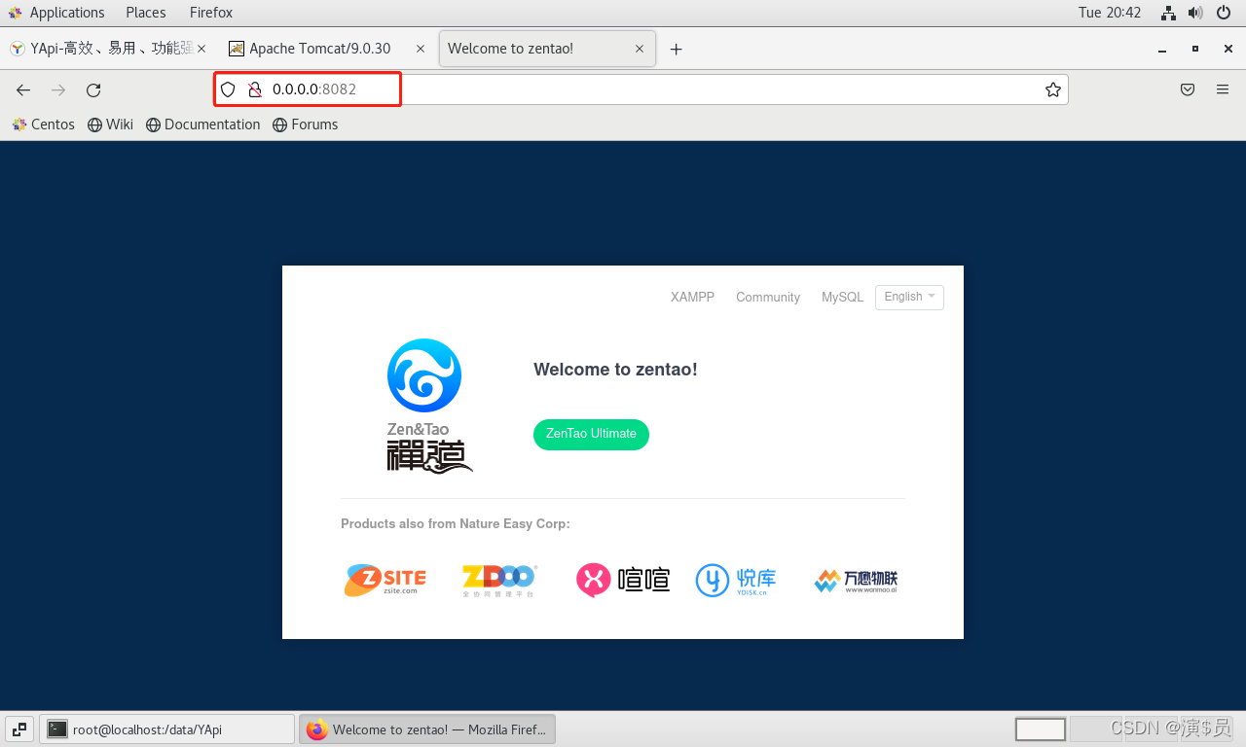Screen dimensions: 1246x747
Task: Click the volume speaker tray icon
Action: tap(1196, 13)
